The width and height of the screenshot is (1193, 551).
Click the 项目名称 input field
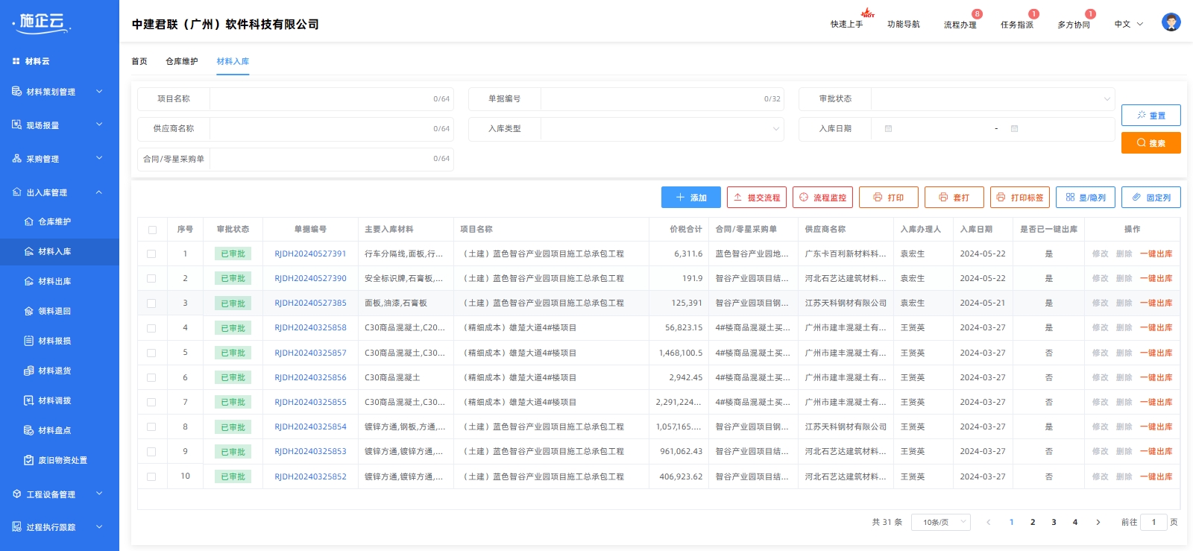321,99
